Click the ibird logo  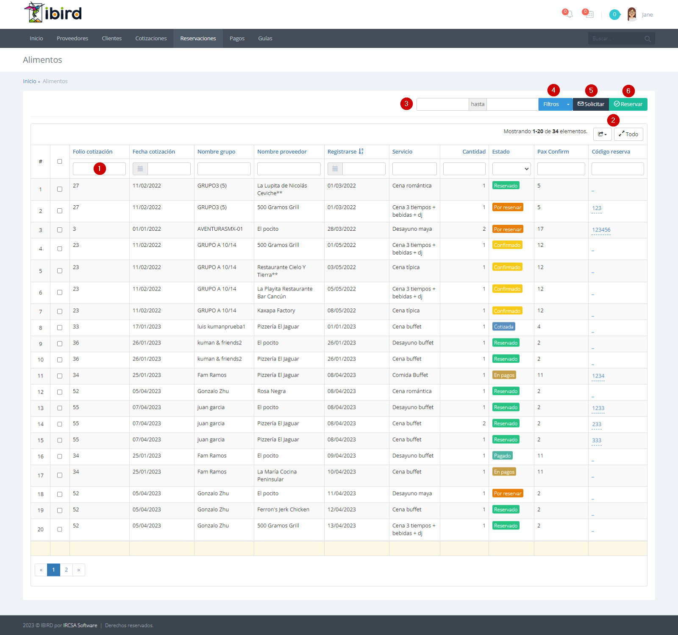53,12
